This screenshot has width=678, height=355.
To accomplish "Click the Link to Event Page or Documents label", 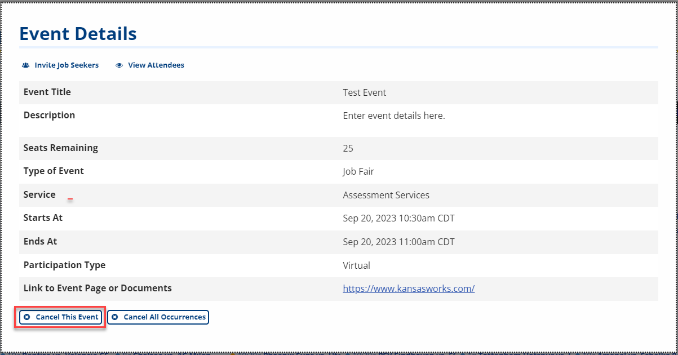I will pos(98,288).
